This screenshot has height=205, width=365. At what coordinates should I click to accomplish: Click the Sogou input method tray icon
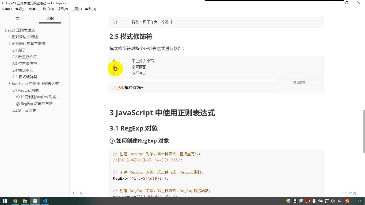click(347, 201)
